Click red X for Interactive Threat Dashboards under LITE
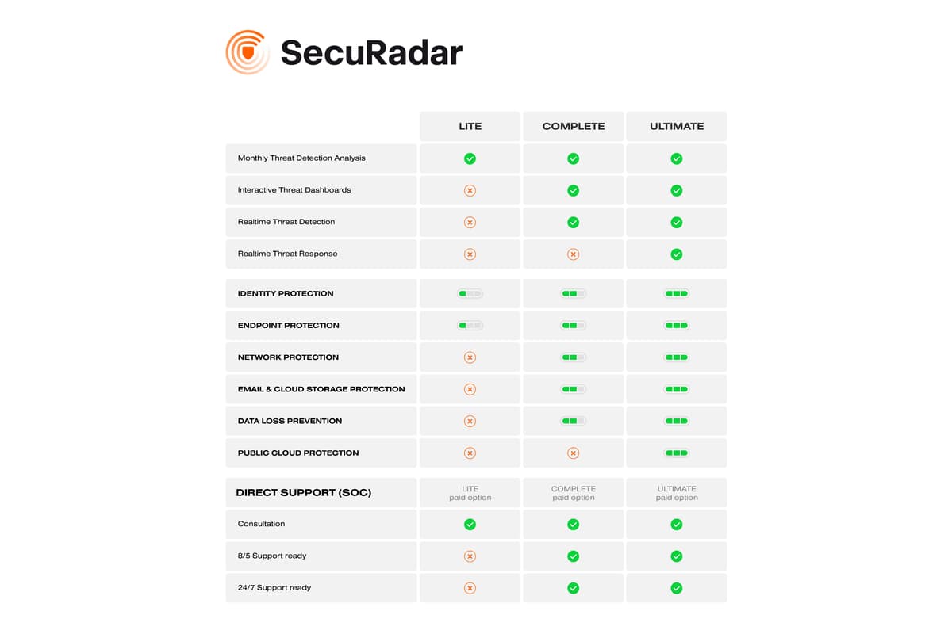The width and height of the screenshot is (952, 634). click(x=470, y=190)
